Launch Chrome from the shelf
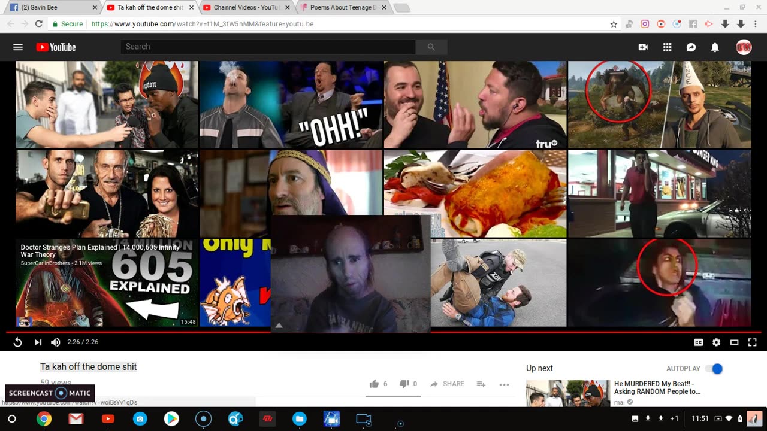The height and width of the screenshot is (431, 767). tap(44, 419)
